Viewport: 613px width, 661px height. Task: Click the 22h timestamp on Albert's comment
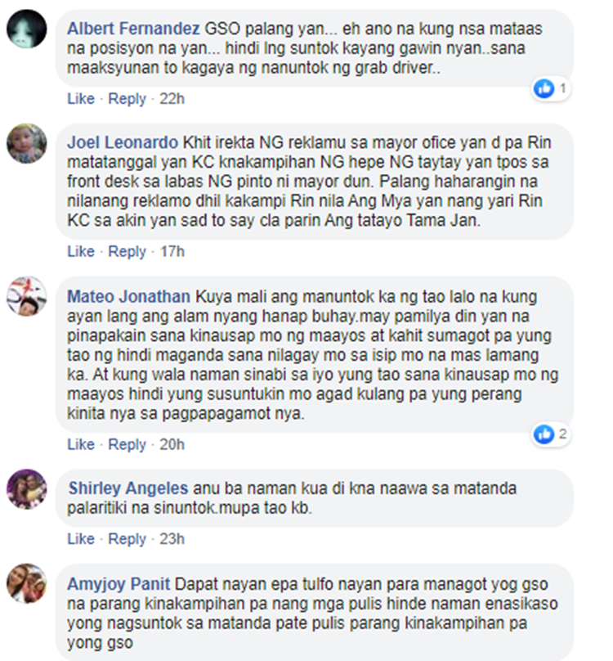pos(172,99)
